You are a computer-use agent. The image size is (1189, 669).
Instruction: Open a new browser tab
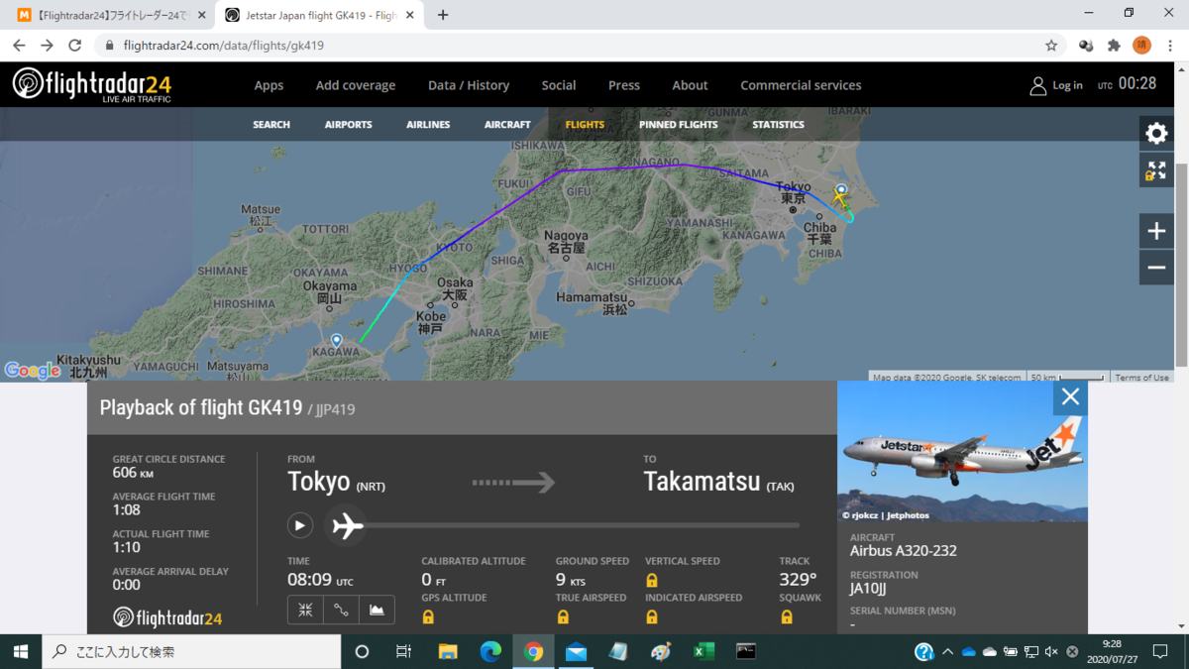[x=443, y=15]
